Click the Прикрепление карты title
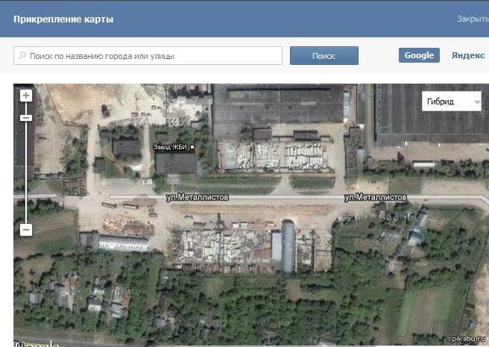This screenshot has width=489, height=347. pos(63,19)
